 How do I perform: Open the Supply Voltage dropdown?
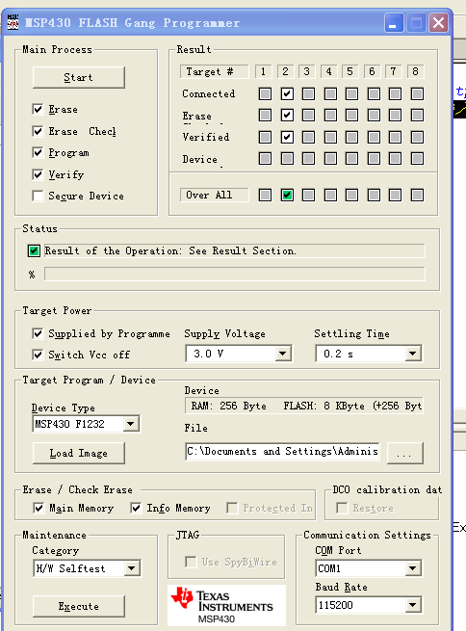coord(283,354)
